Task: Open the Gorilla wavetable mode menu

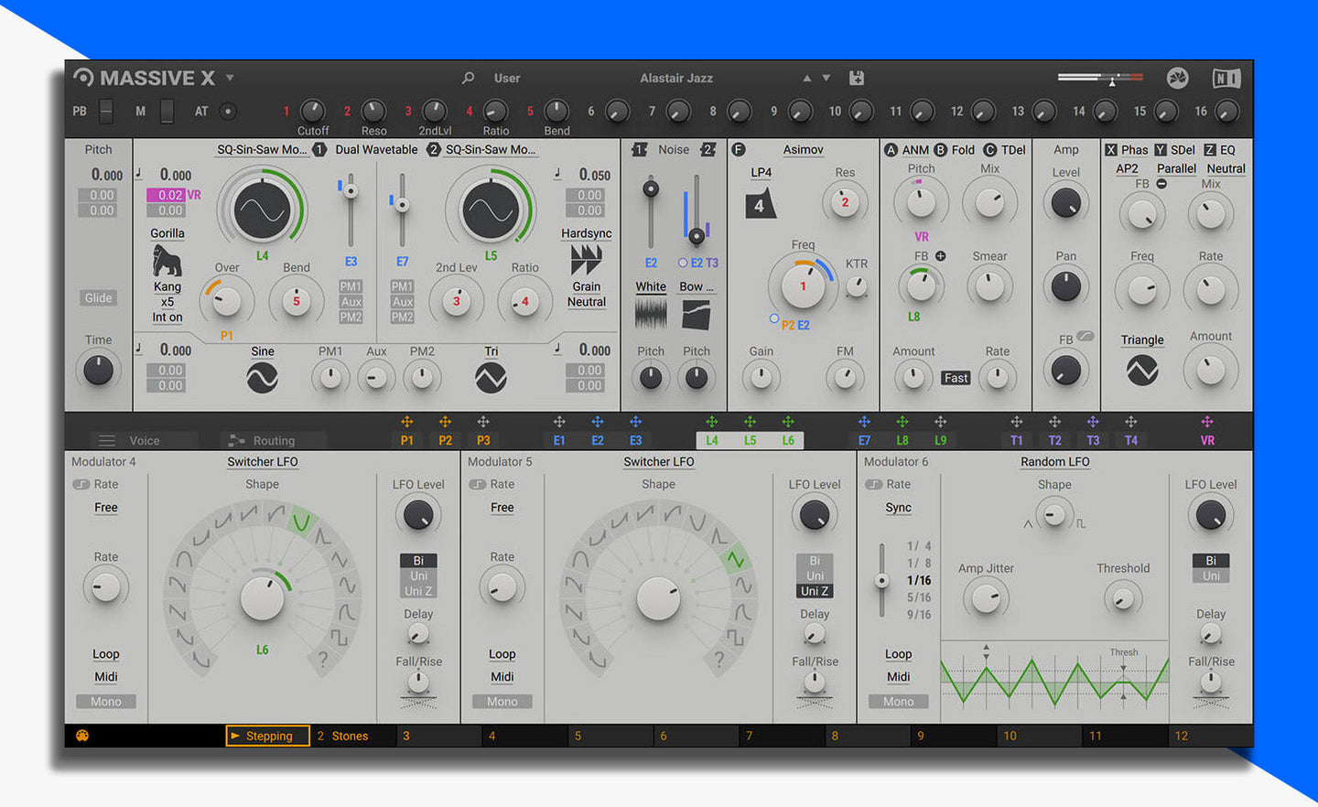Action: pos(167,233)
